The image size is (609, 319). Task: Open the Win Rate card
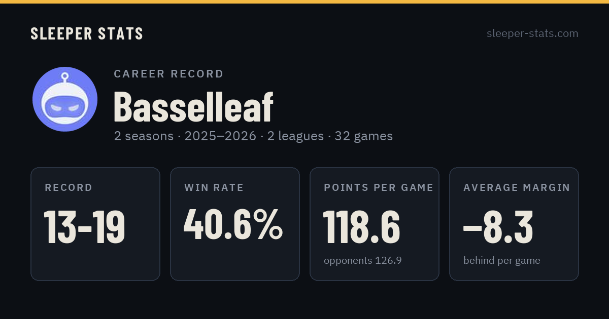(235, 224)
